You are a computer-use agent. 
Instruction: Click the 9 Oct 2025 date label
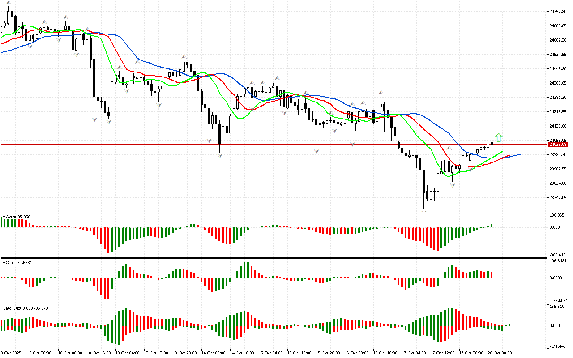(12, 353)
